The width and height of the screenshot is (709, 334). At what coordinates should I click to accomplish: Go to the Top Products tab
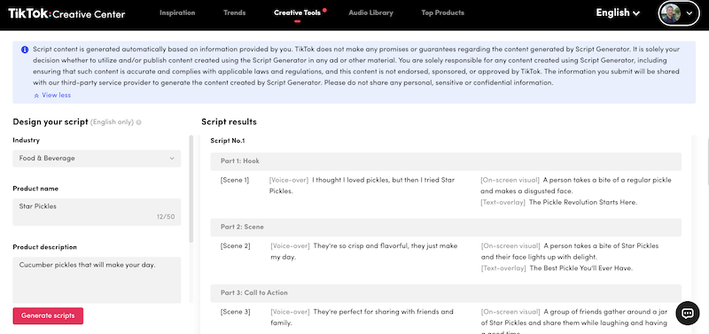442,12
